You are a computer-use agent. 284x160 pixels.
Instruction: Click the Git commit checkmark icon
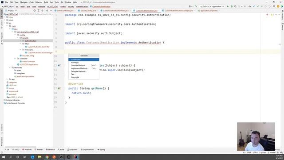tap(258, 7)
